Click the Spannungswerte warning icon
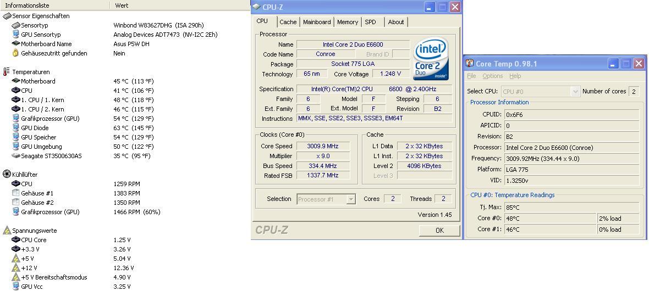The height and width of the screenshot is (291, 649). [x=7, y=230]
